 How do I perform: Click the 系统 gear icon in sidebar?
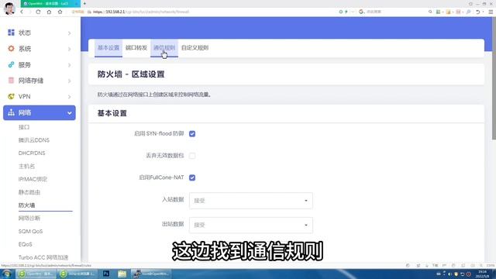tap(11, 48)
